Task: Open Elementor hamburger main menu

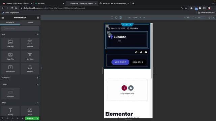Action: point(3,17)
